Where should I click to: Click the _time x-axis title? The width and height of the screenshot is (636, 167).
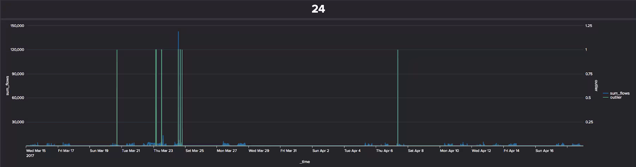coord(305,162)
